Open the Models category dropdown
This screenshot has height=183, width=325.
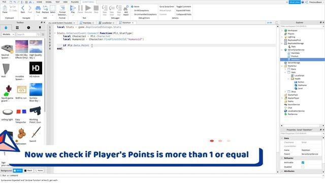8,34
